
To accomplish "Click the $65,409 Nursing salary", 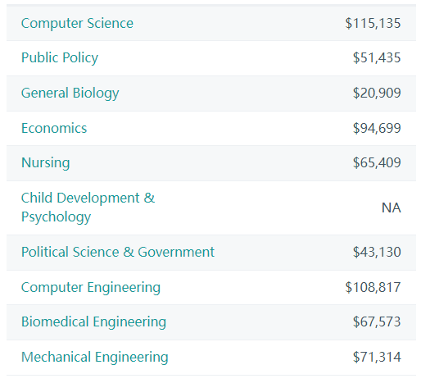I will 377,162.
